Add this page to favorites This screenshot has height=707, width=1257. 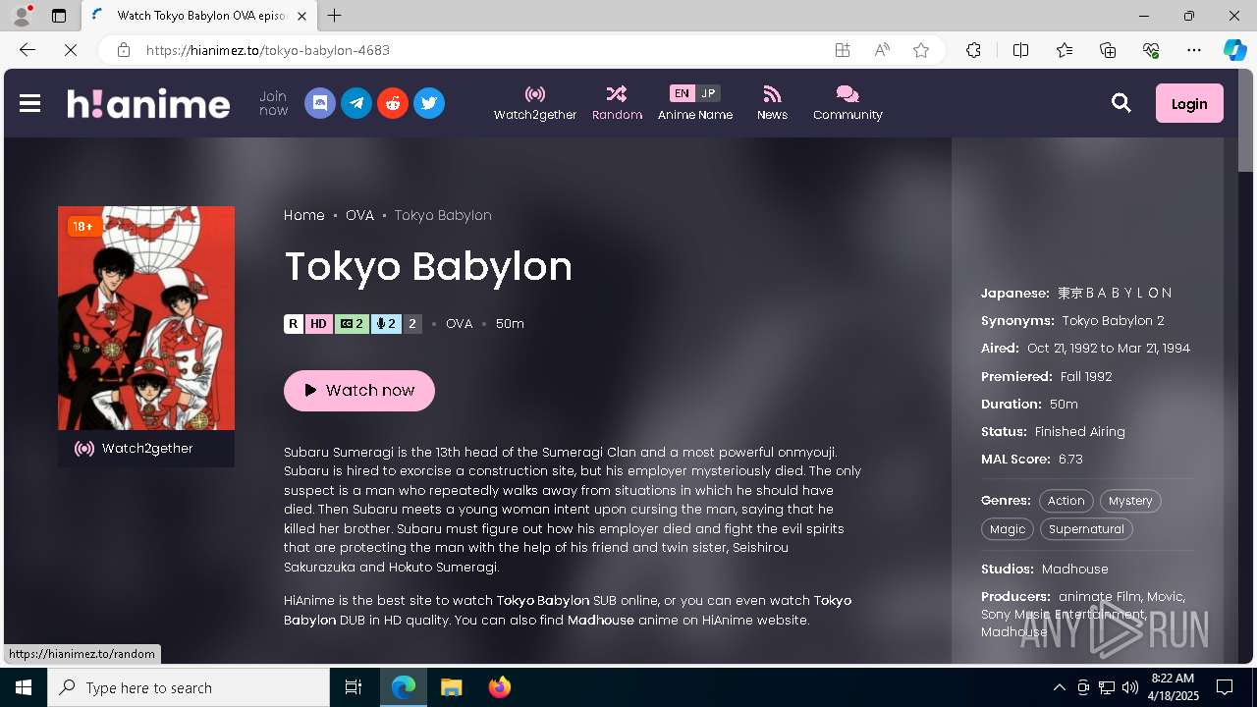[x=921, y=50]
